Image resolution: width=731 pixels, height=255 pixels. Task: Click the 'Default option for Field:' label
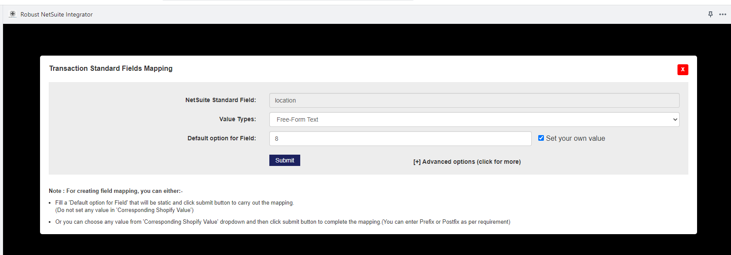click(221, 139)
